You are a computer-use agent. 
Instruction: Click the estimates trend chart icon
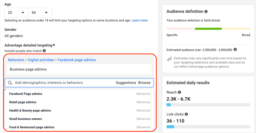169,59
